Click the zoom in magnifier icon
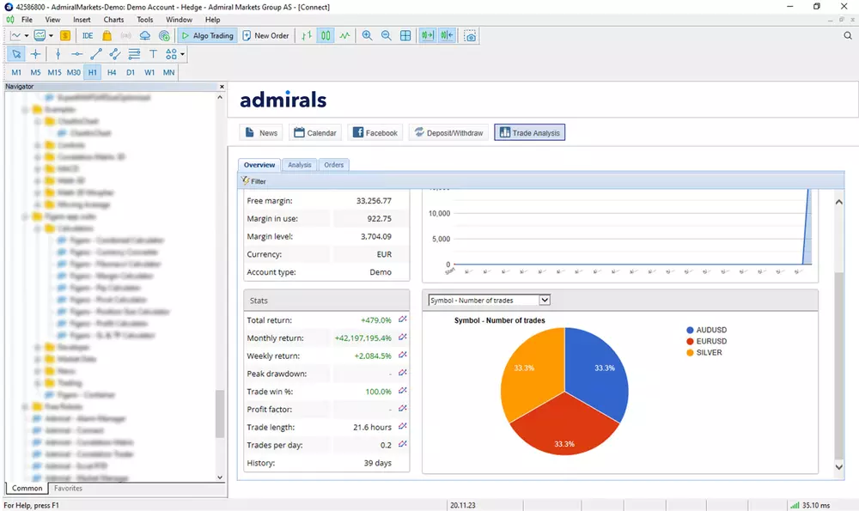 pyautogui.click(x=367, y=36)
